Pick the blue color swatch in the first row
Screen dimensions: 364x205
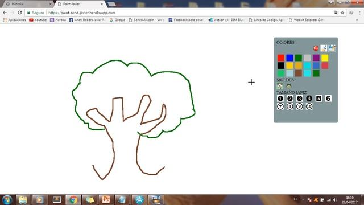click(x=289, y=58)
